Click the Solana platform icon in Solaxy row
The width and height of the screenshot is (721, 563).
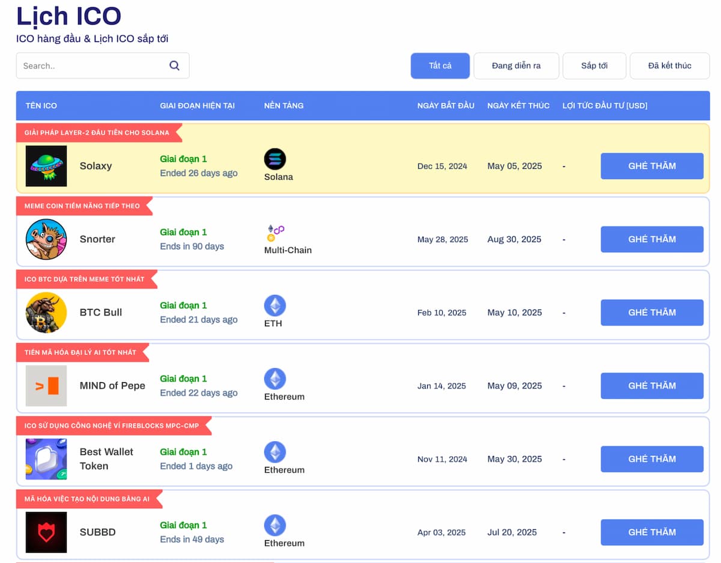pyautogui.click(x=275, y=159)
